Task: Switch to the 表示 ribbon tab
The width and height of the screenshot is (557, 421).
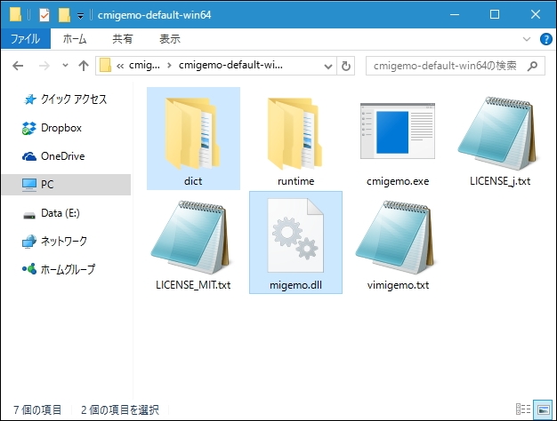Action: point(170,39)
